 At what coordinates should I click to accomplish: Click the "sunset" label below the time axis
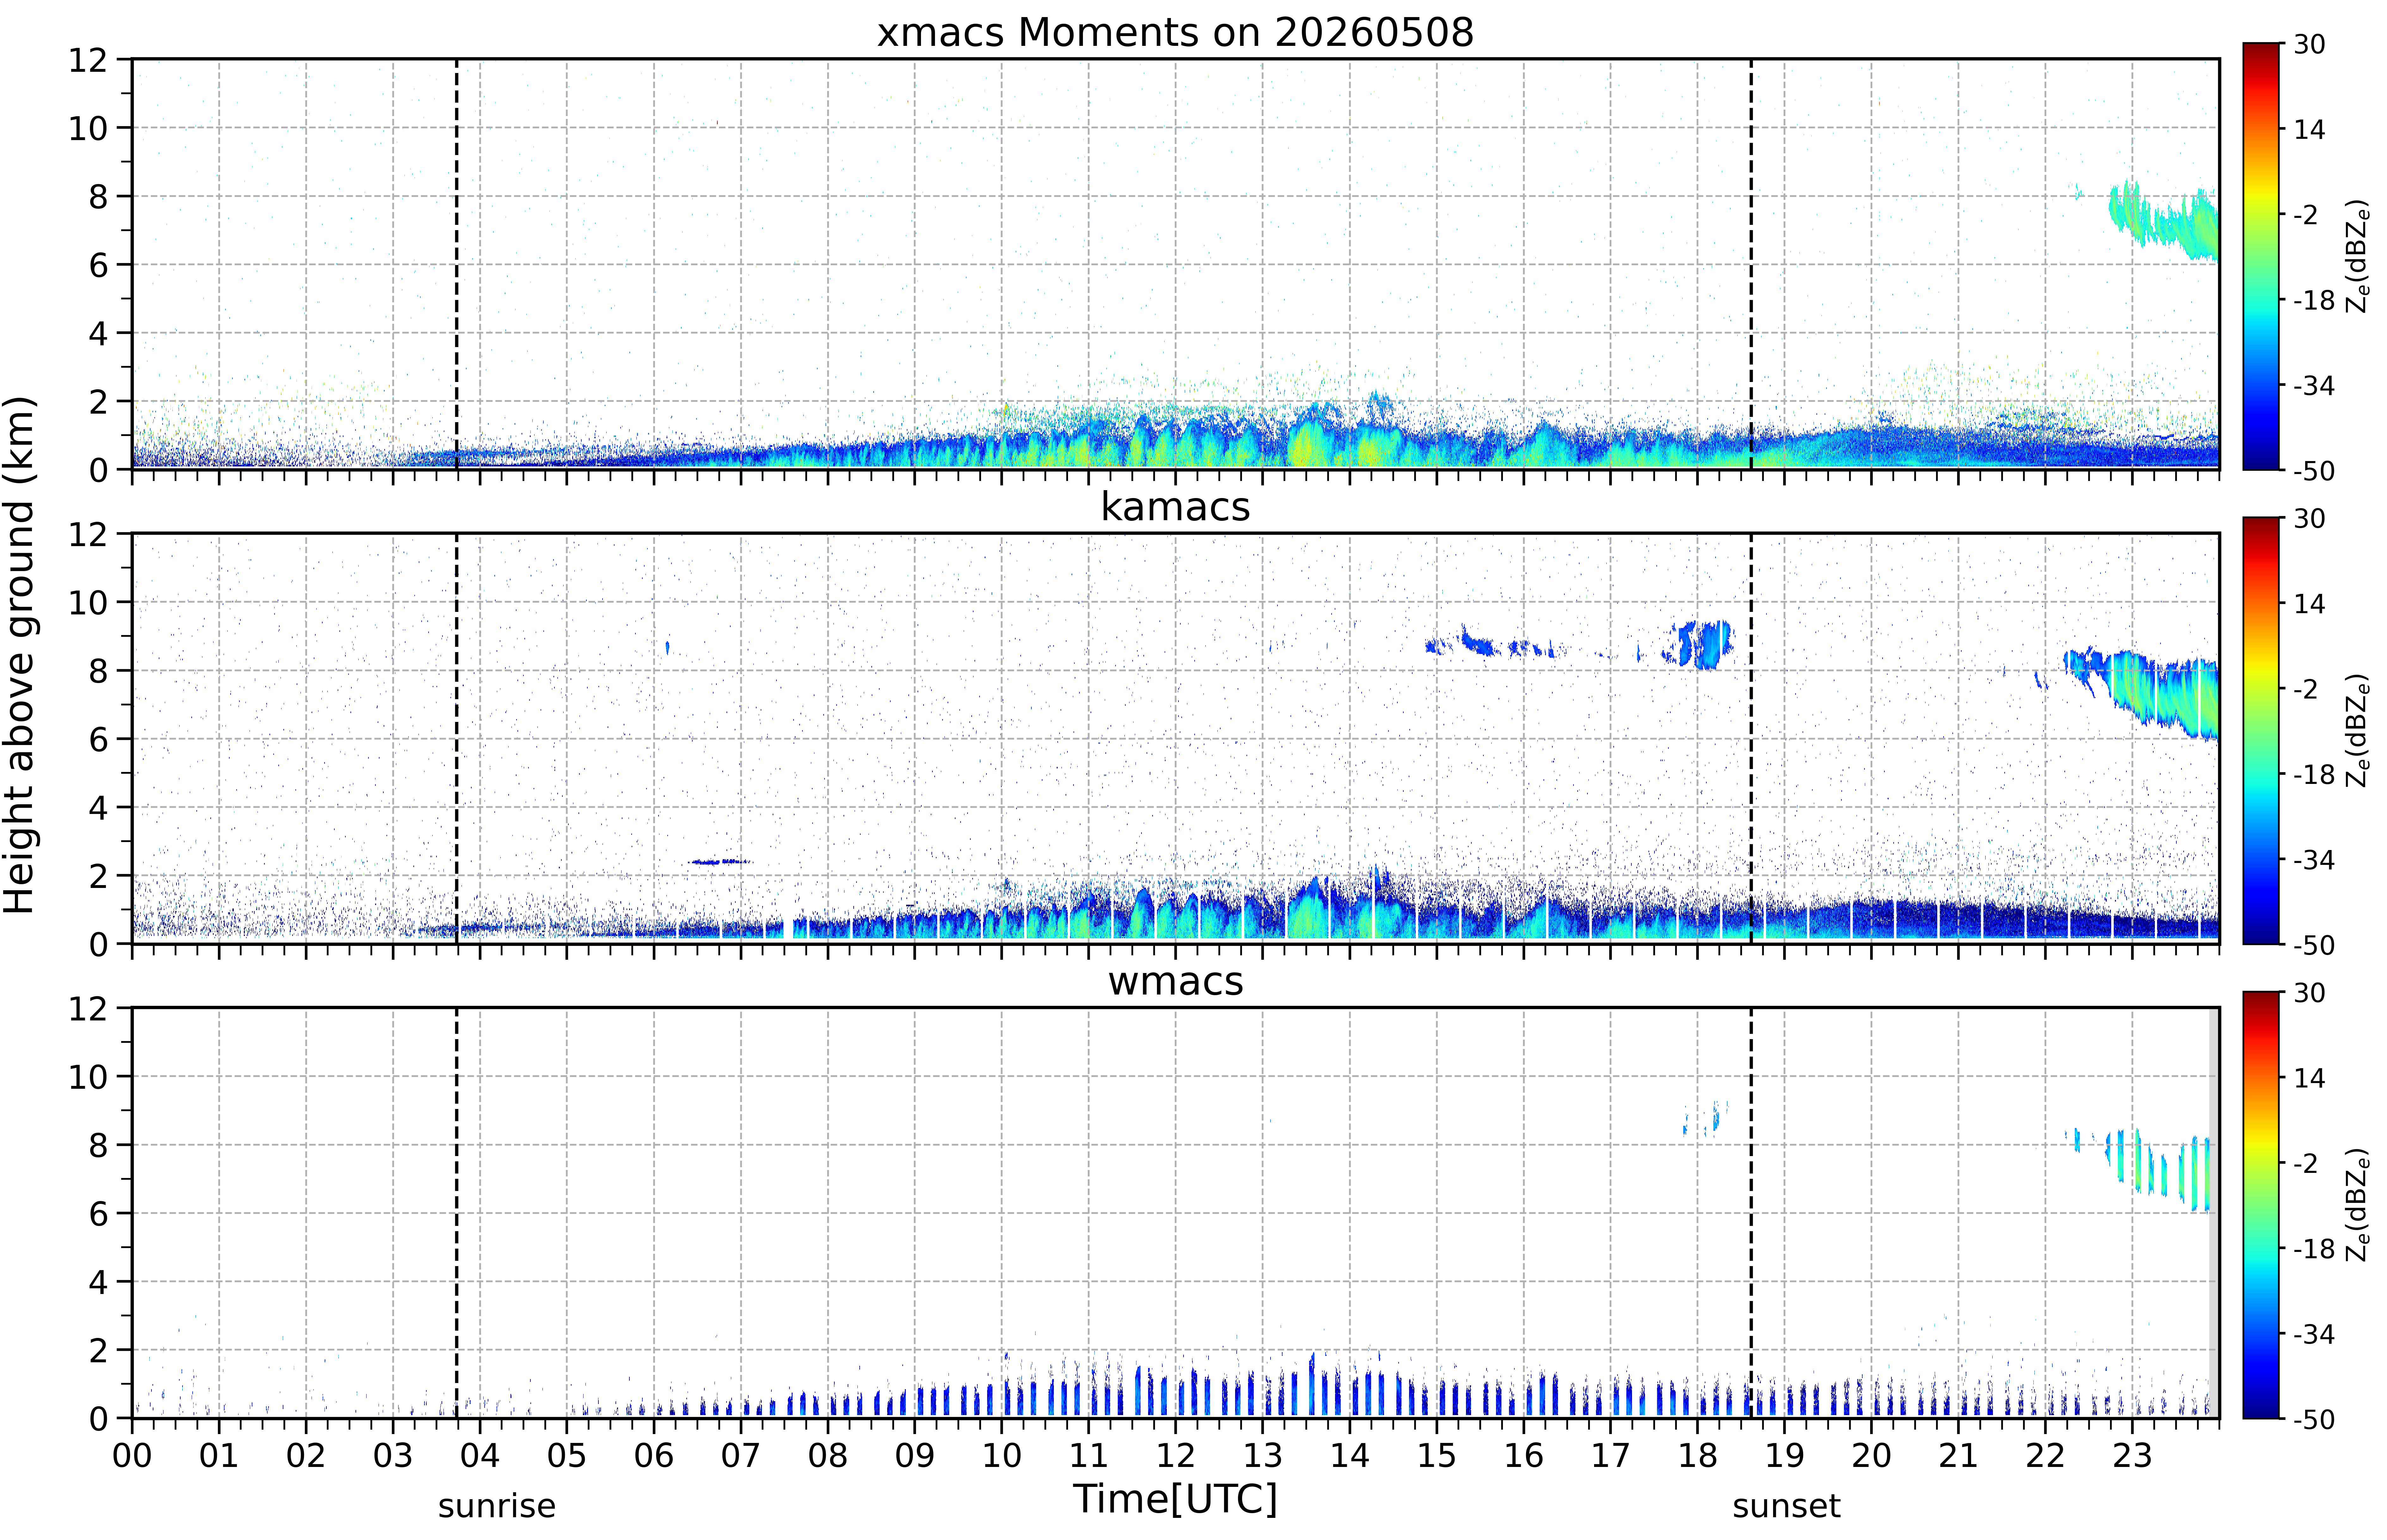(x=1786, y=1506)
